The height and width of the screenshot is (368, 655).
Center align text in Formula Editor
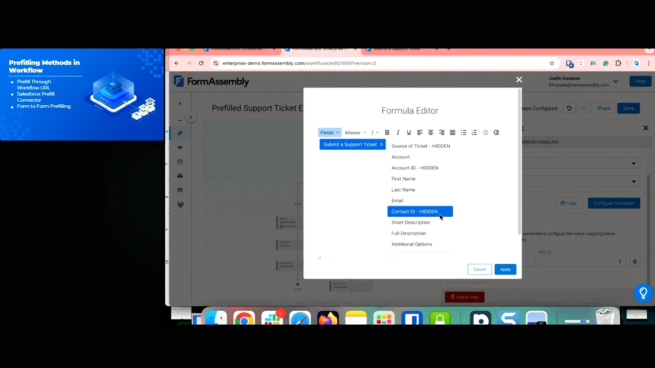point(431,132)
